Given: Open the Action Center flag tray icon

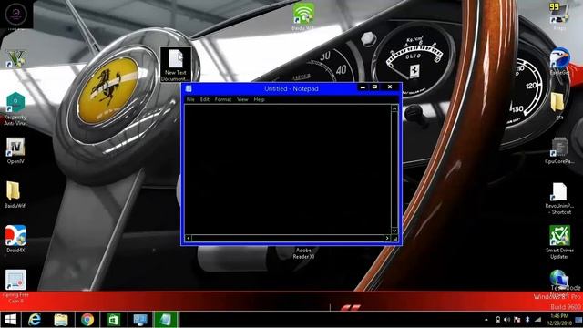Looking at the screenshot, I should tap(517, 320).
